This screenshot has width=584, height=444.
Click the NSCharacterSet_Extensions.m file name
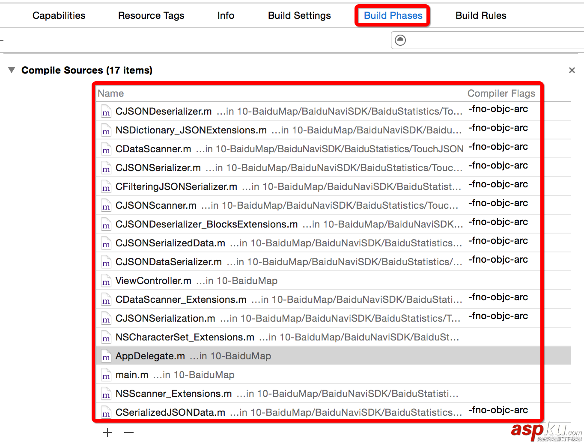pyautogui.click(x=185, y=337)
